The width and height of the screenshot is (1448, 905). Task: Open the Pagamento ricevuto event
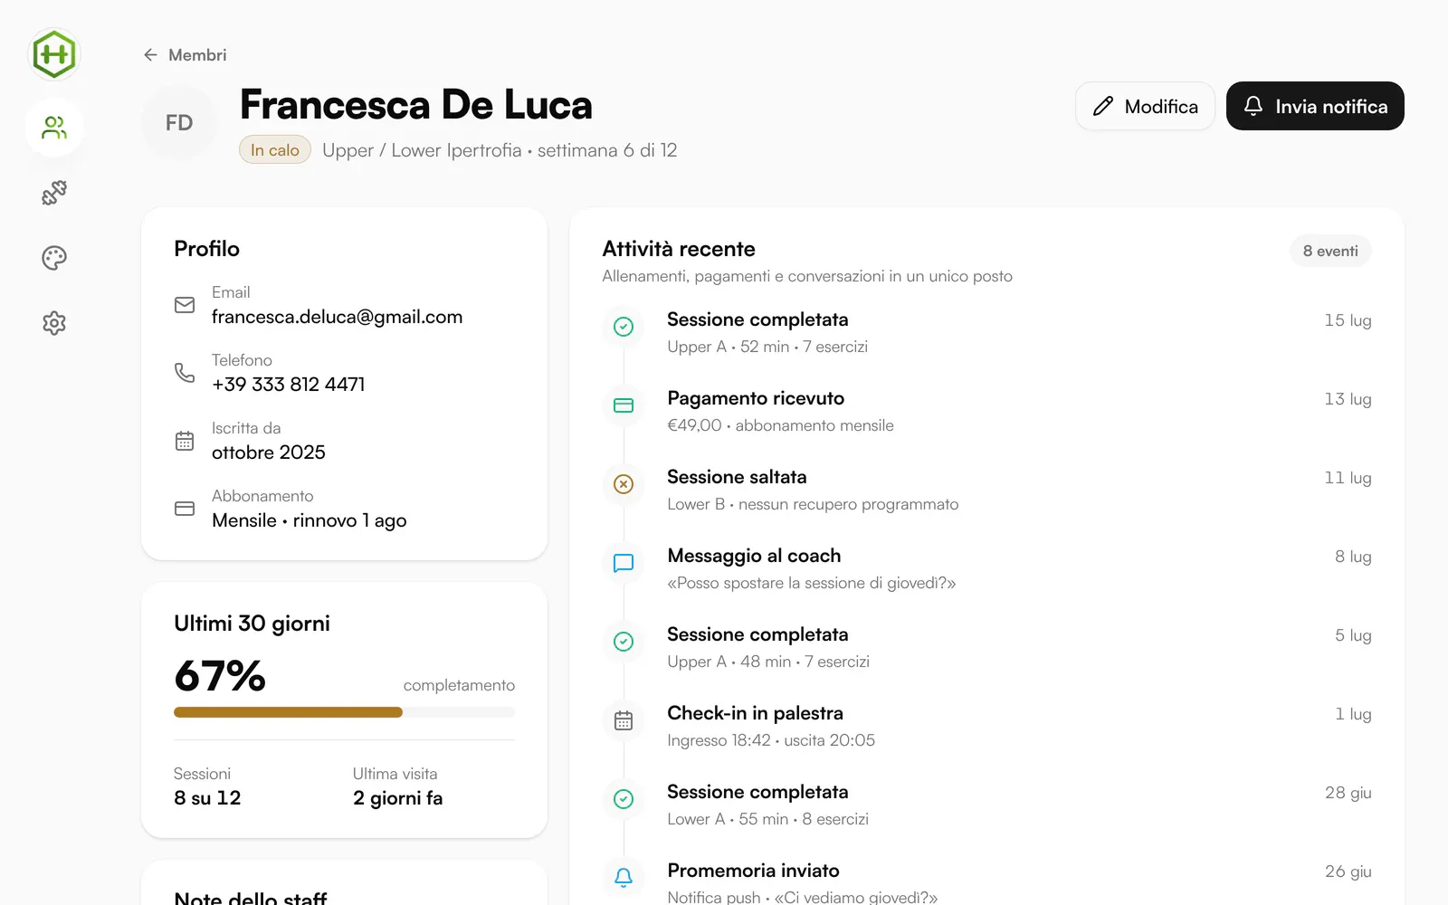pyautogui.click(x=986, y=411)
